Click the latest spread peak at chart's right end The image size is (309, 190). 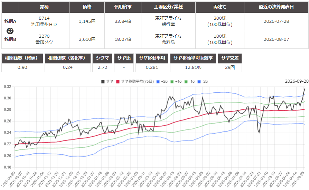[305, 89]
